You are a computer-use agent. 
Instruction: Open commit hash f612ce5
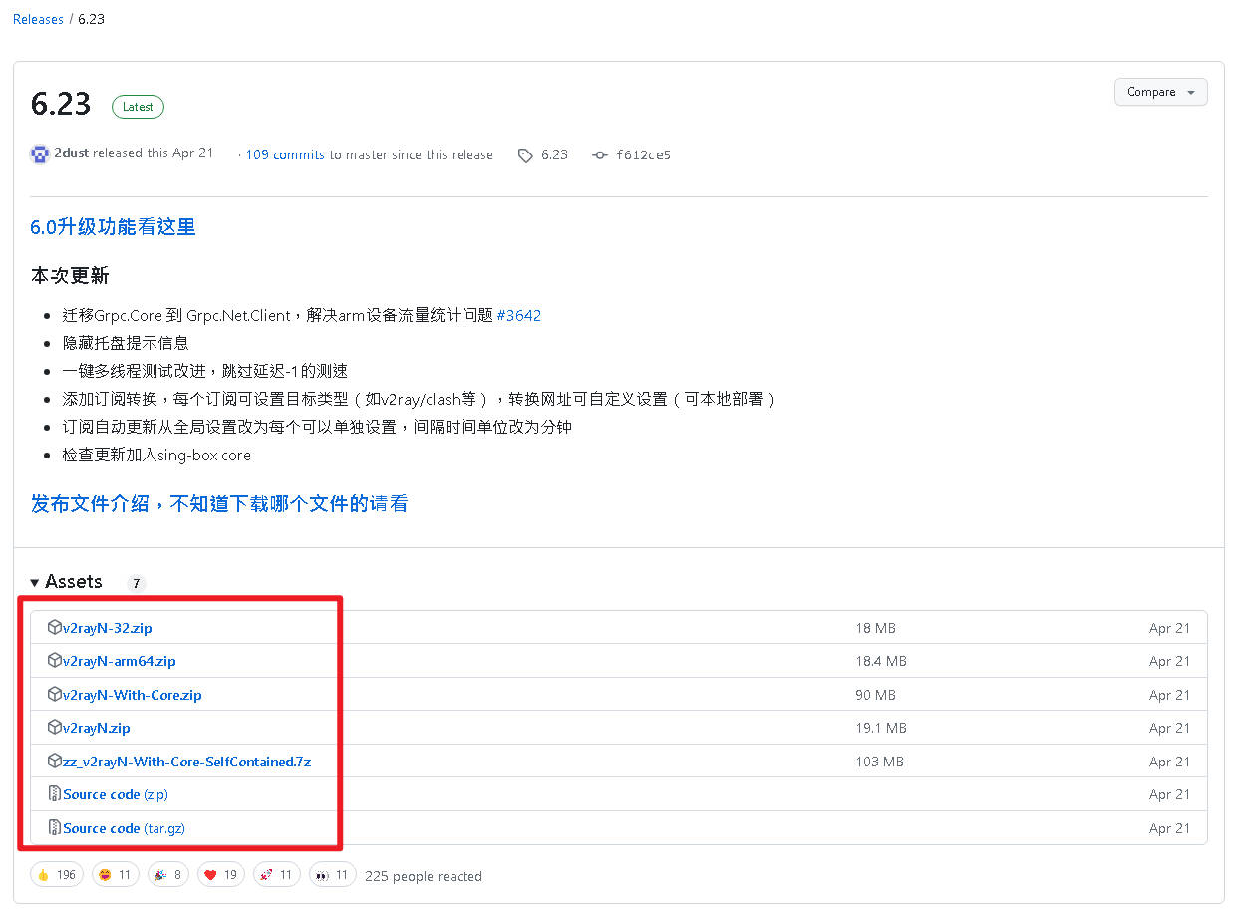click(643, 155)
